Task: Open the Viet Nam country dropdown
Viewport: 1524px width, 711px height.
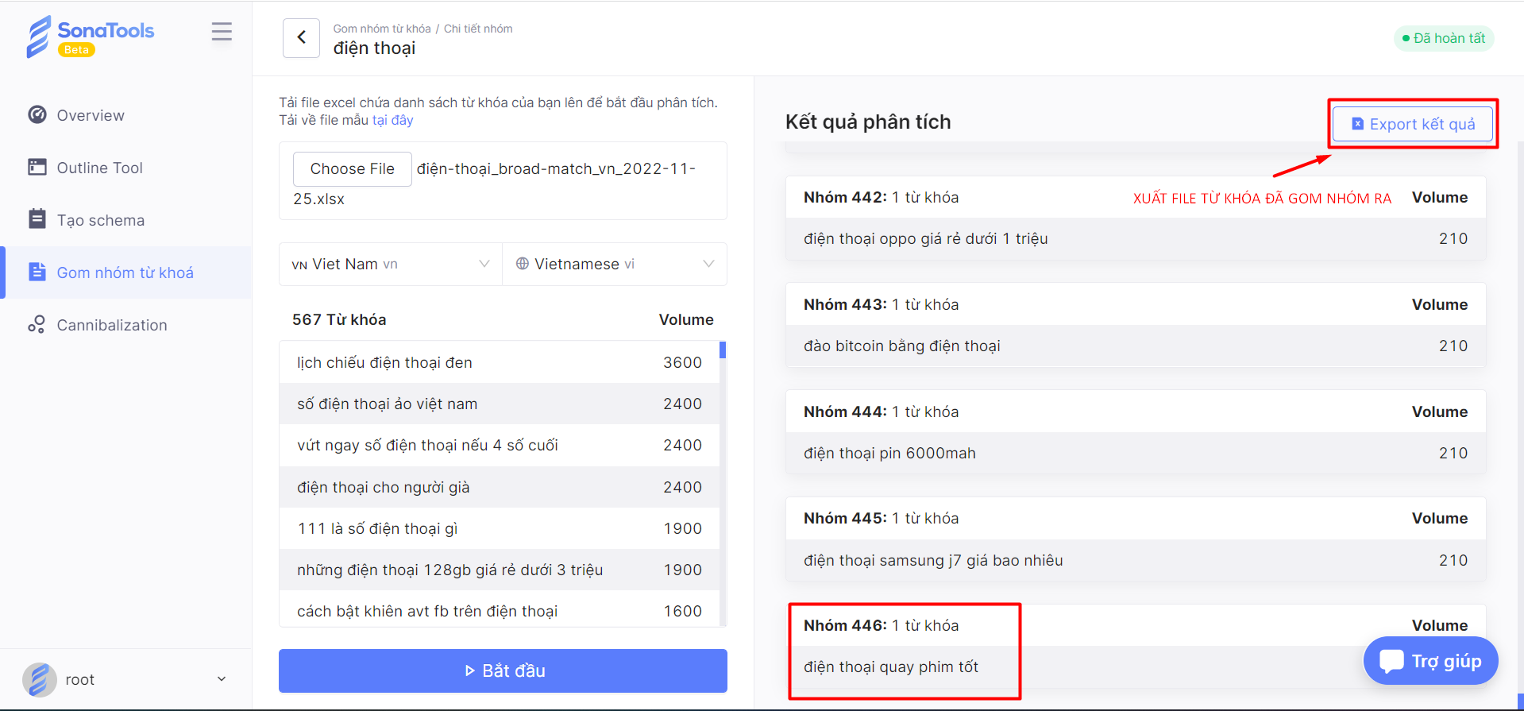Action: click(x=391, y=264)
